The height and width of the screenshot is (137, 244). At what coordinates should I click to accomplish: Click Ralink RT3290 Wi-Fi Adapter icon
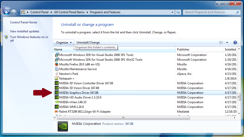pyautogui.click(x=57, y=112)
